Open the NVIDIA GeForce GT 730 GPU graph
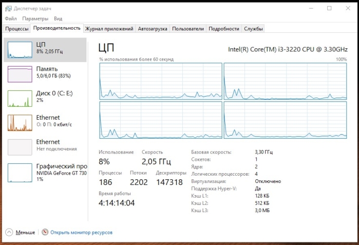 point(20,173)
